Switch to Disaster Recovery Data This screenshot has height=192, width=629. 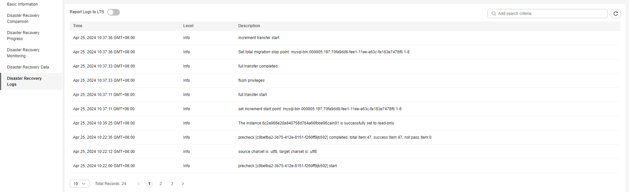pos(28,67)
